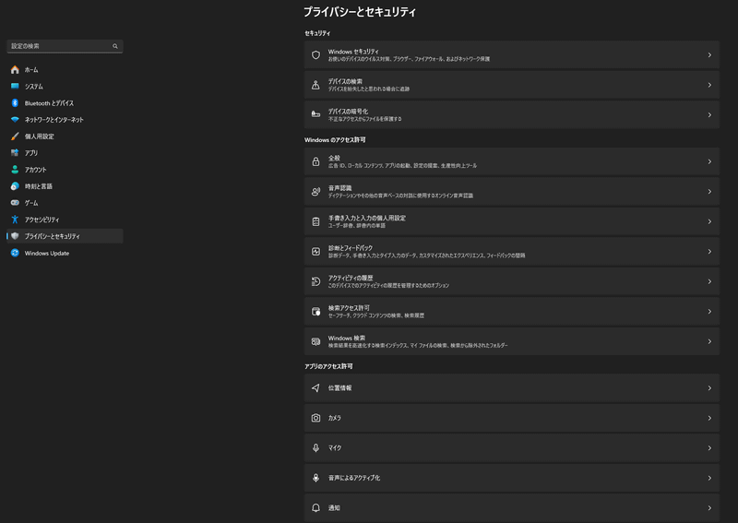Click the Accessibility (アクセシビリティ) figure icon
This screenshot has width=738, height=523.
(x=15, y=220)
